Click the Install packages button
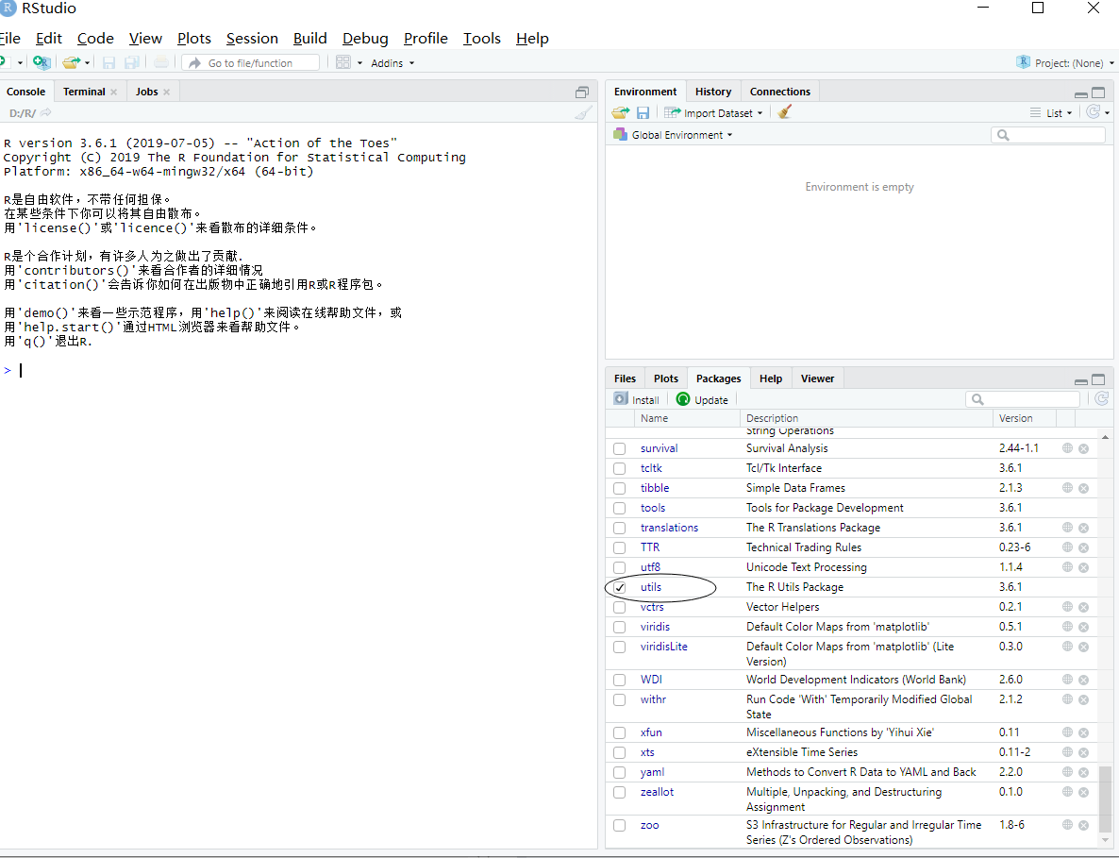1119x858 pixels. (637, 399)
